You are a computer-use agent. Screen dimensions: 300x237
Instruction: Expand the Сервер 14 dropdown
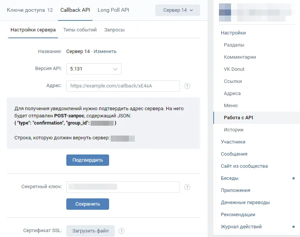tap(178, 10)
